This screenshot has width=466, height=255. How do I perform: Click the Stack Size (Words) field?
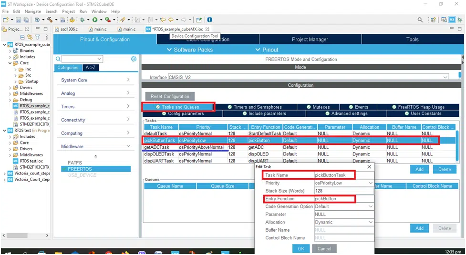344,191
